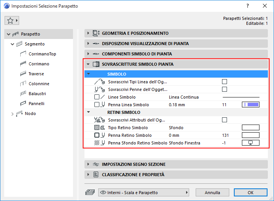Viewport: 274px width, 201px height.
Task: Click the Sovrascritture Simbolo Pianta icon
Action: click(96, 64)
